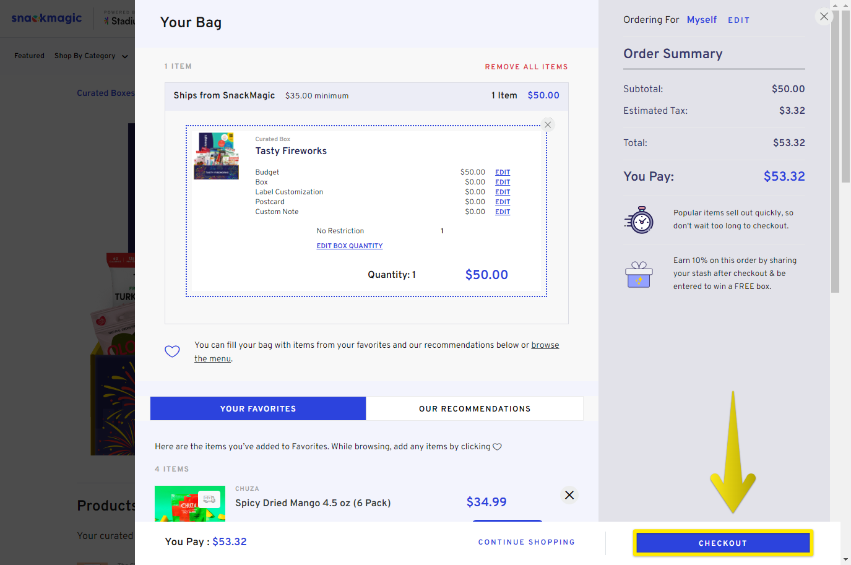Click the No Restriction label
The width and height of the screenshot is (851, 565).
tap(340, 231)
